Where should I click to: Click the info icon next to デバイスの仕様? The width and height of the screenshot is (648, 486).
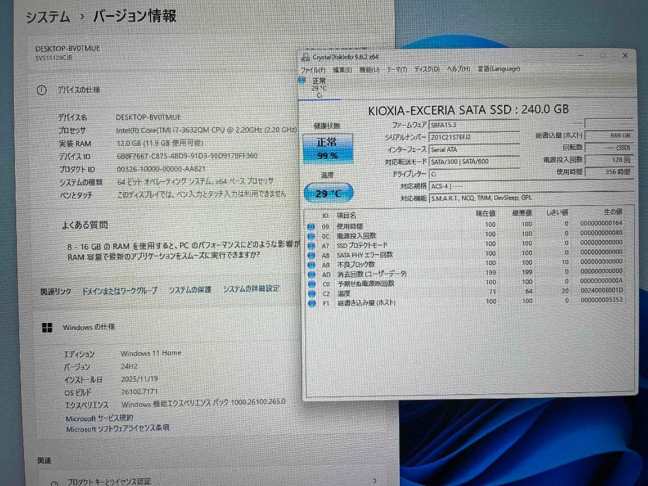click(41, 89)
